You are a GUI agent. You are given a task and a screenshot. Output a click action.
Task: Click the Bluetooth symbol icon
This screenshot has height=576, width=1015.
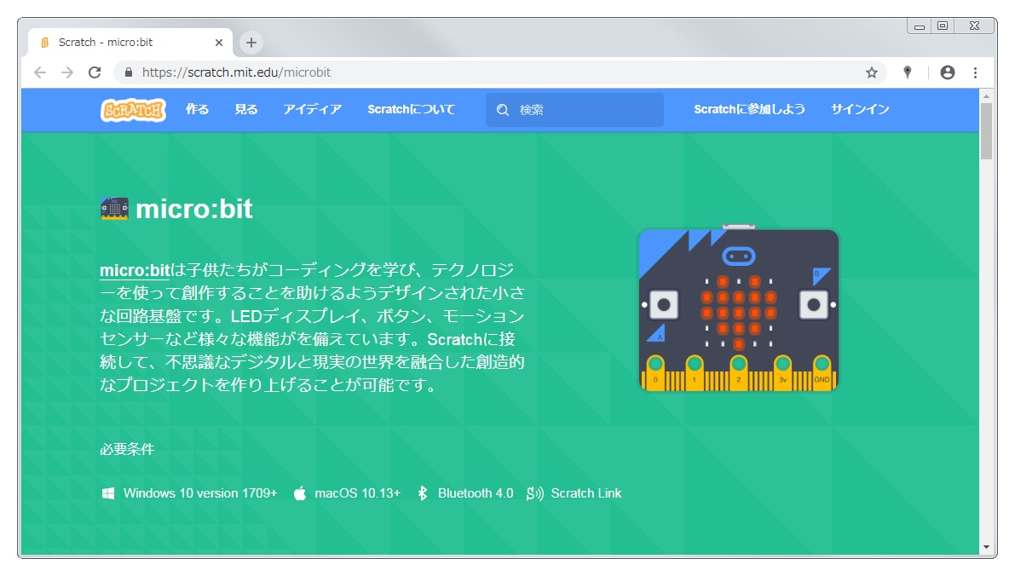[x=423, y=493]
